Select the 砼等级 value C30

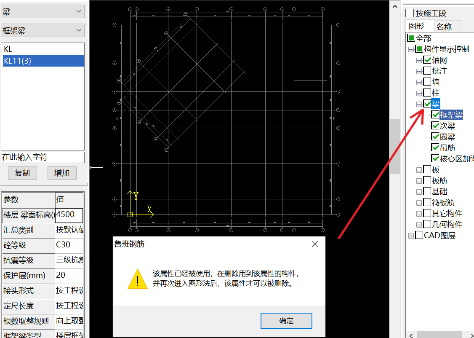(x=69, y=245)
